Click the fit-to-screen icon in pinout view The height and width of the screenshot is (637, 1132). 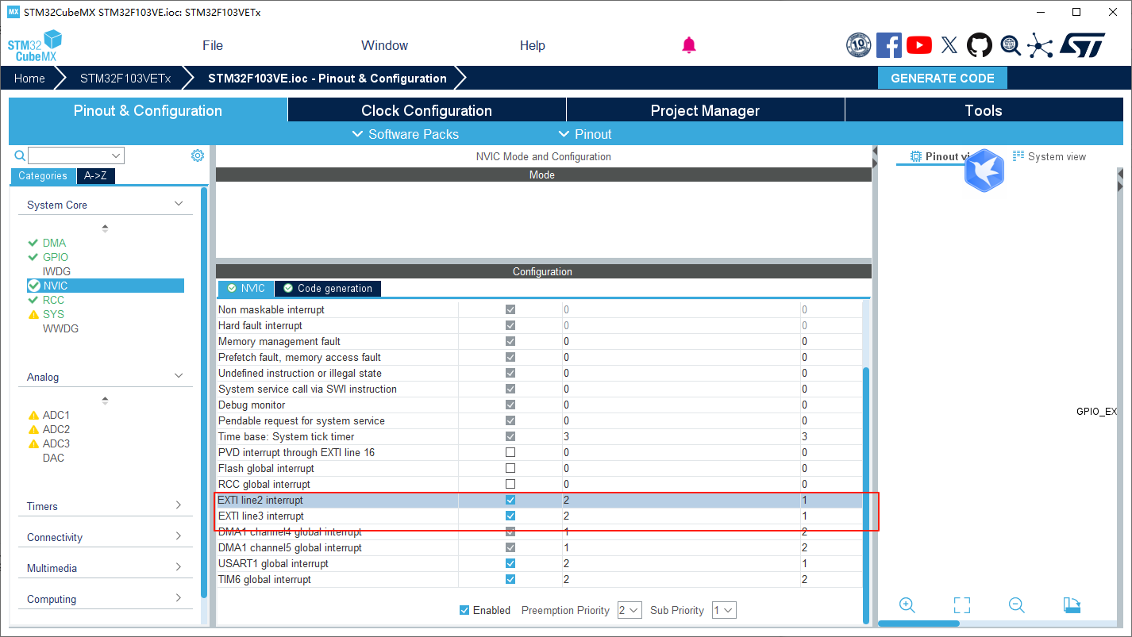[x=962, y=605]
